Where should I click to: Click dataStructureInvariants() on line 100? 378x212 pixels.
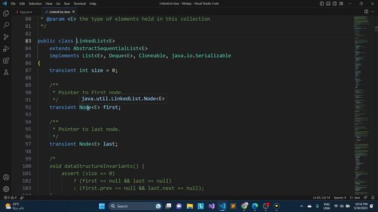click(101, 166)
